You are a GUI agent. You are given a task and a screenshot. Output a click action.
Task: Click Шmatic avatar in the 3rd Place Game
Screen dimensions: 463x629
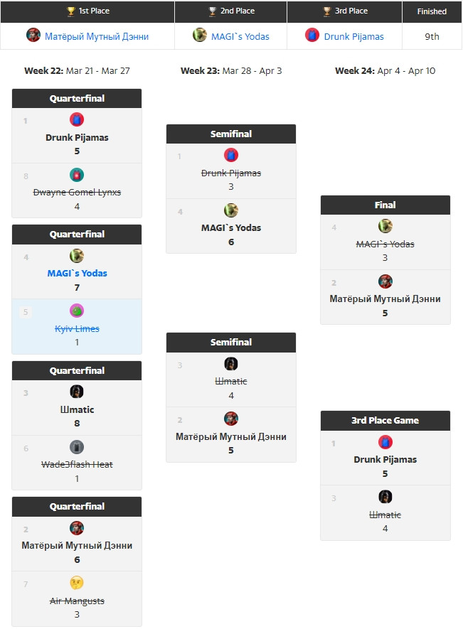click(385, 497)
